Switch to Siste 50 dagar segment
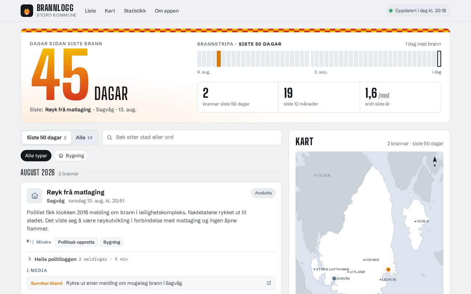This screenshot has width=471, height=294. pyautogui.click(x=46, y=137)
